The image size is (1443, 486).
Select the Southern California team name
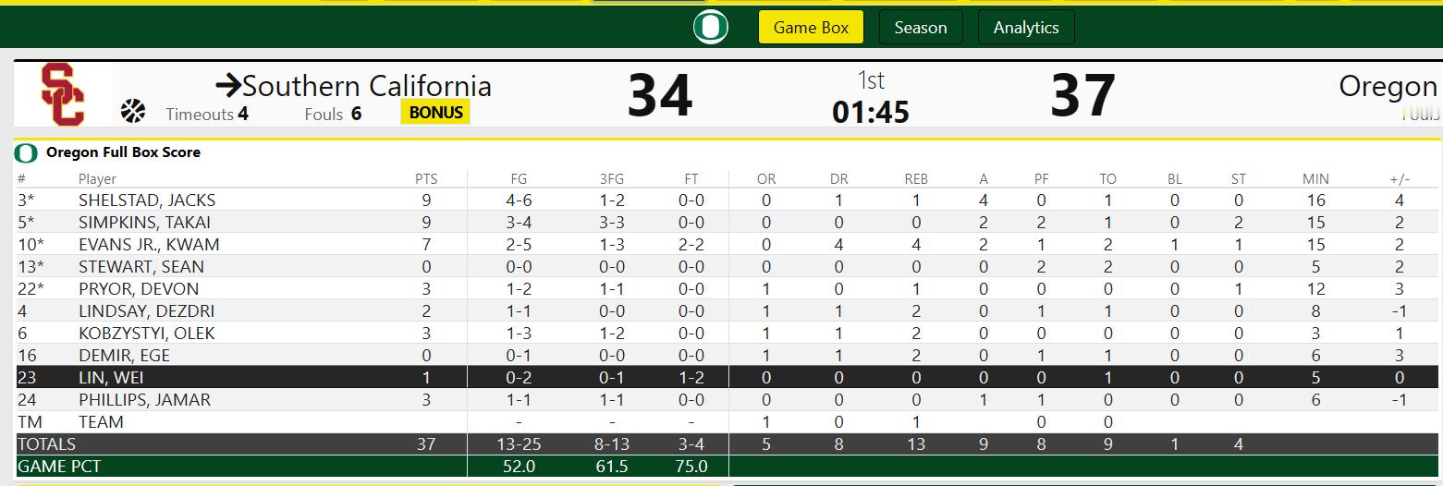click(x=366, y=87)
